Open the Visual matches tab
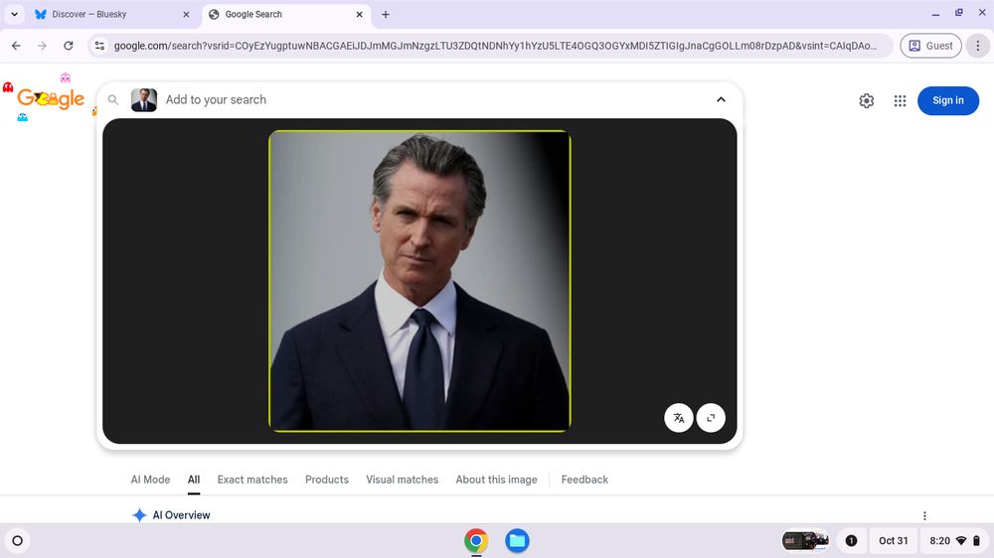Viewport: 994px width, 558px height. click(x=402, y=480)
